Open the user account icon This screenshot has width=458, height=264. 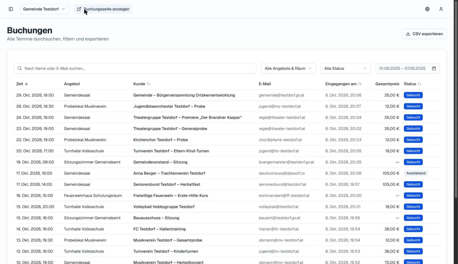tap(441, 9)
